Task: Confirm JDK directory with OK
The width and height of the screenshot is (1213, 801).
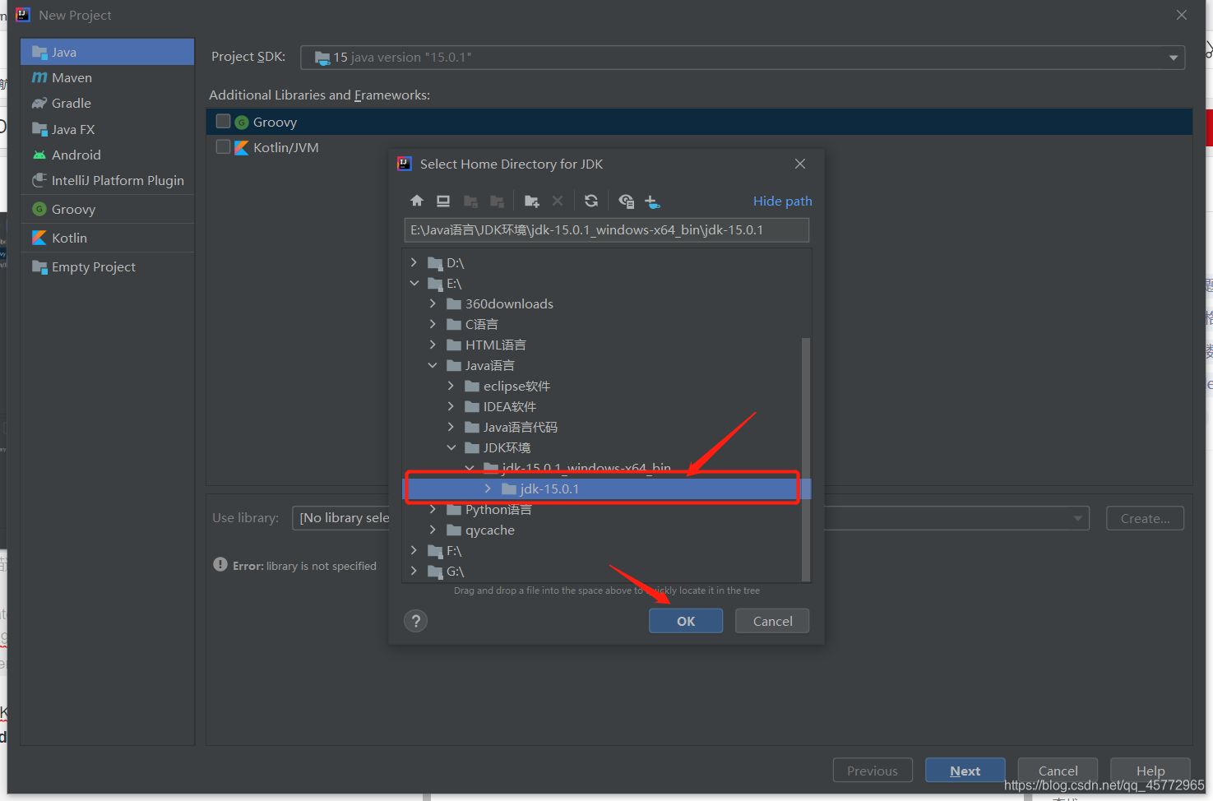Action: (x=686, y=621)
